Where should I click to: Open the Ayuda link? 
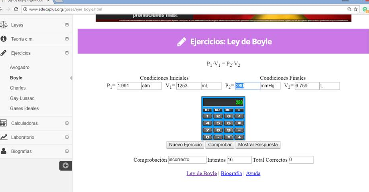[x=253, y=173]
